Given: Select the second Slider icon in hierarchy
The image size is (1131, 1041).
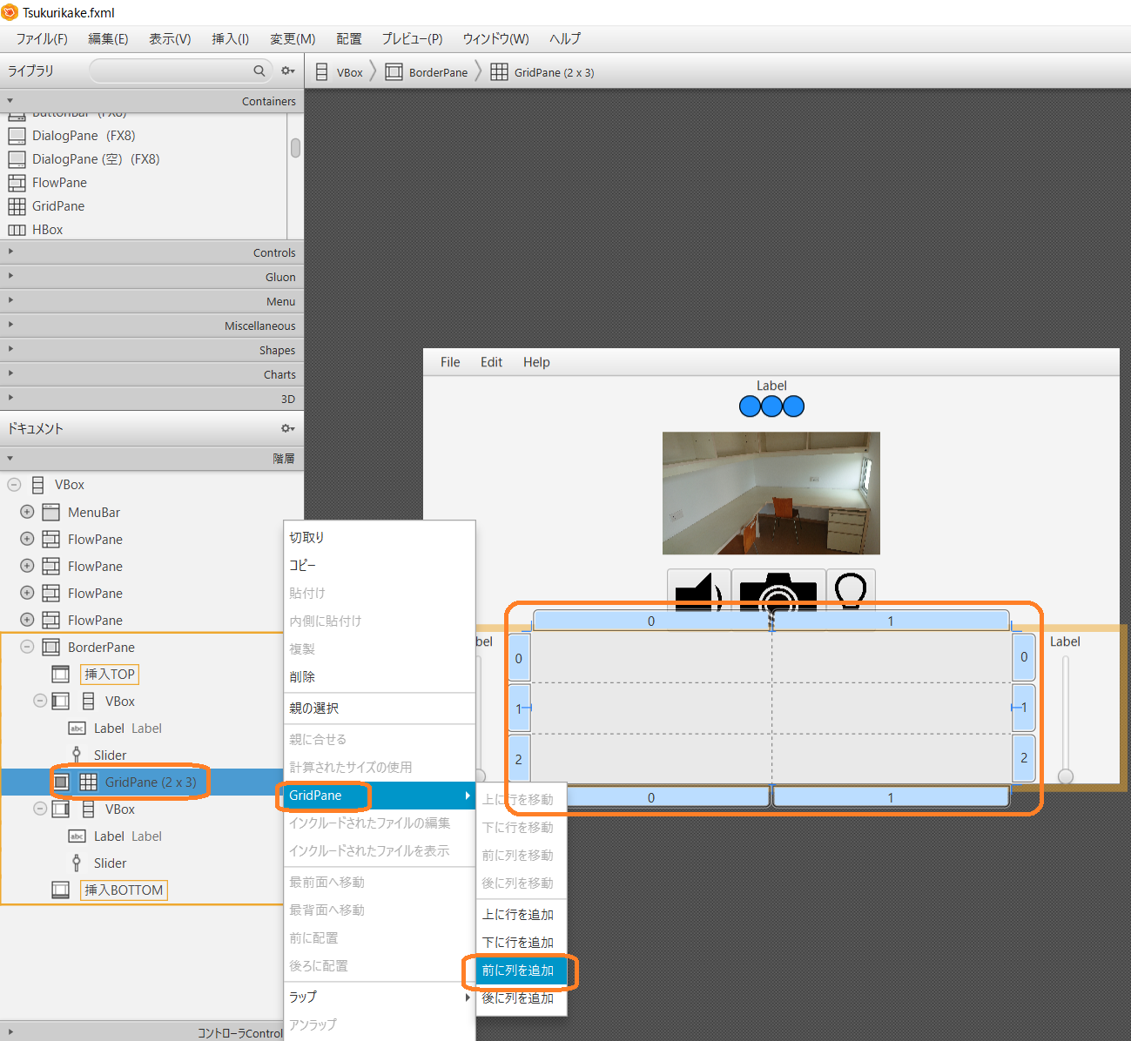Looking at the screenshot, I should [77, 863].
